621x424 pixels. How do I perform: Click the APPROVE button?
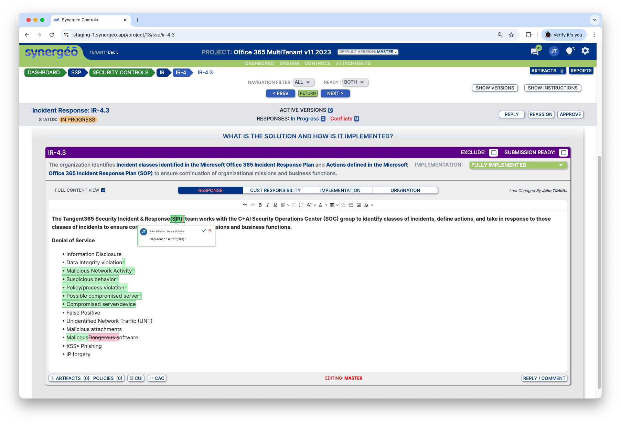pos(570,114)
